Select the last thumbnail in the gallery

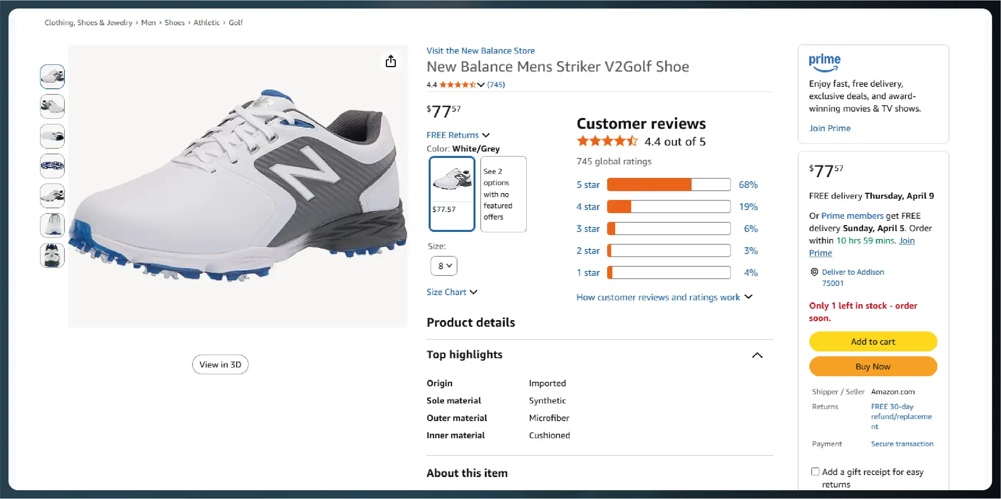(x=52, y=255)
